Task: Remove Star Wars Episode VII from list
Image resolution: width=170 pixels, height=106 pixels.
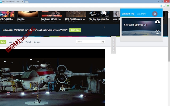Action: click(158, 32)
